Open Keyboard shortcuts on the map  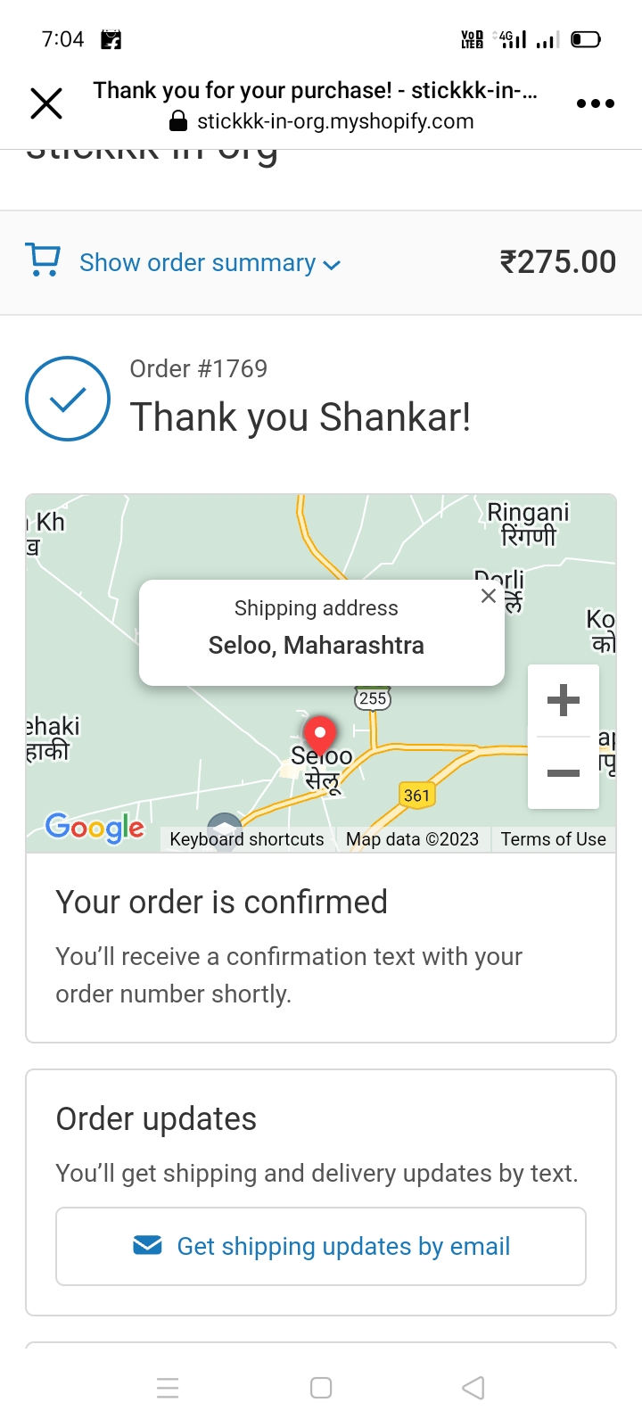click(x=247, y=839)
